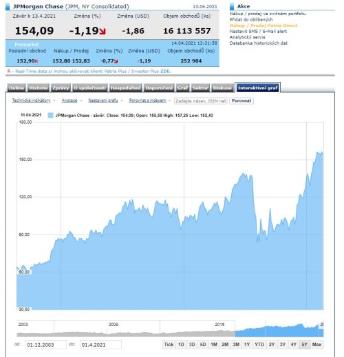Click the 2003 area of the navigator timeline
344x357 pixels.
coord(23,325)
